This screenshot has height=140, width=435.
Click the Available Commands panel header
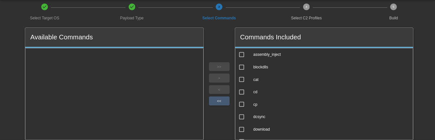(114, 37)
